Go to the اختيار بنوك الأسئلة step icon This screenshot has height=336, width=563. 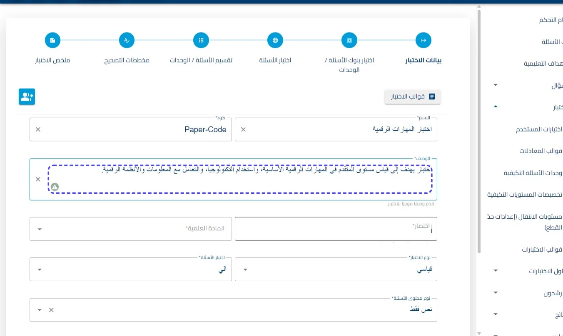coord(349,40)
